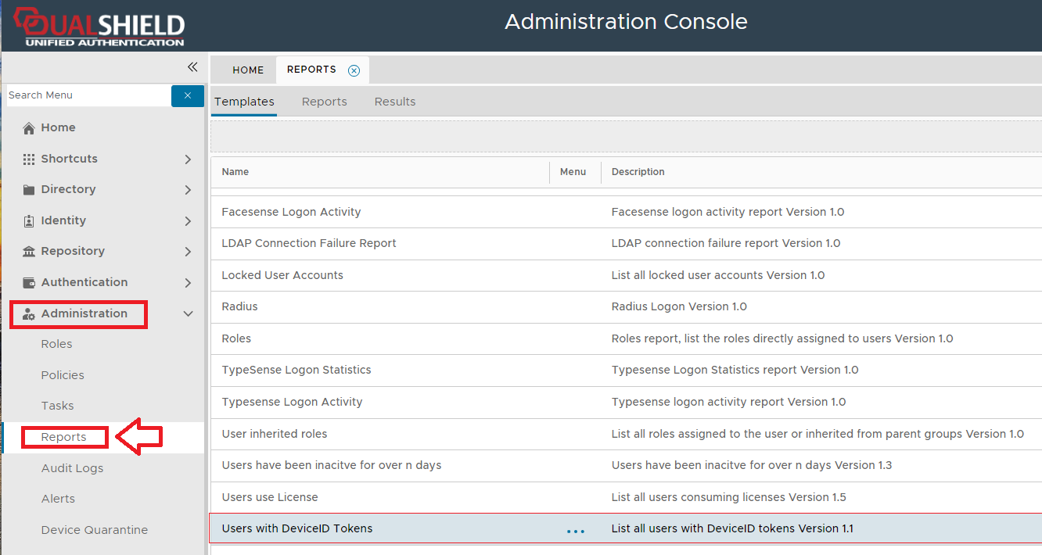Expand the Directory submenu arrow

click(x=188, y=190)
